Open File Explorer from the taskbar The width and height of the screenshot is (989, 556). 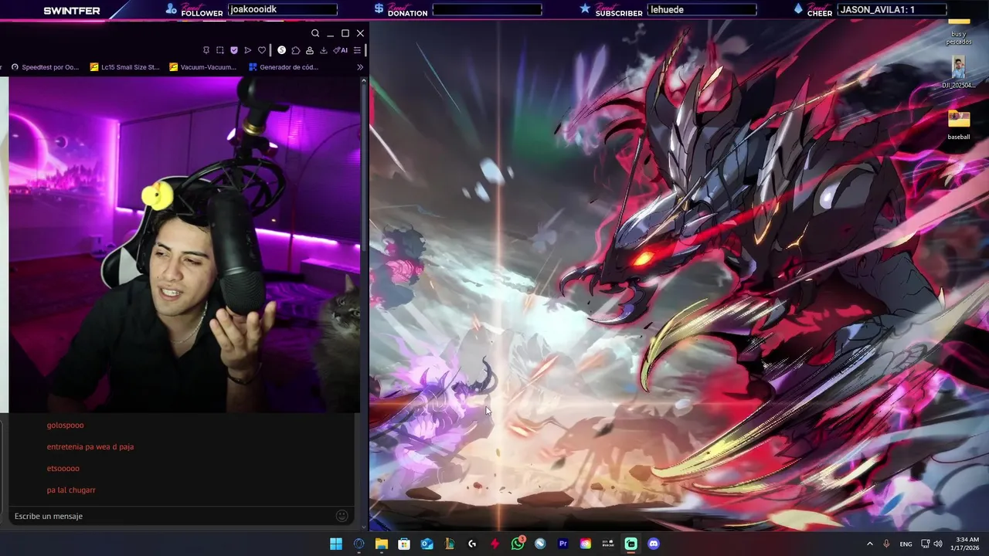point(381,544)
